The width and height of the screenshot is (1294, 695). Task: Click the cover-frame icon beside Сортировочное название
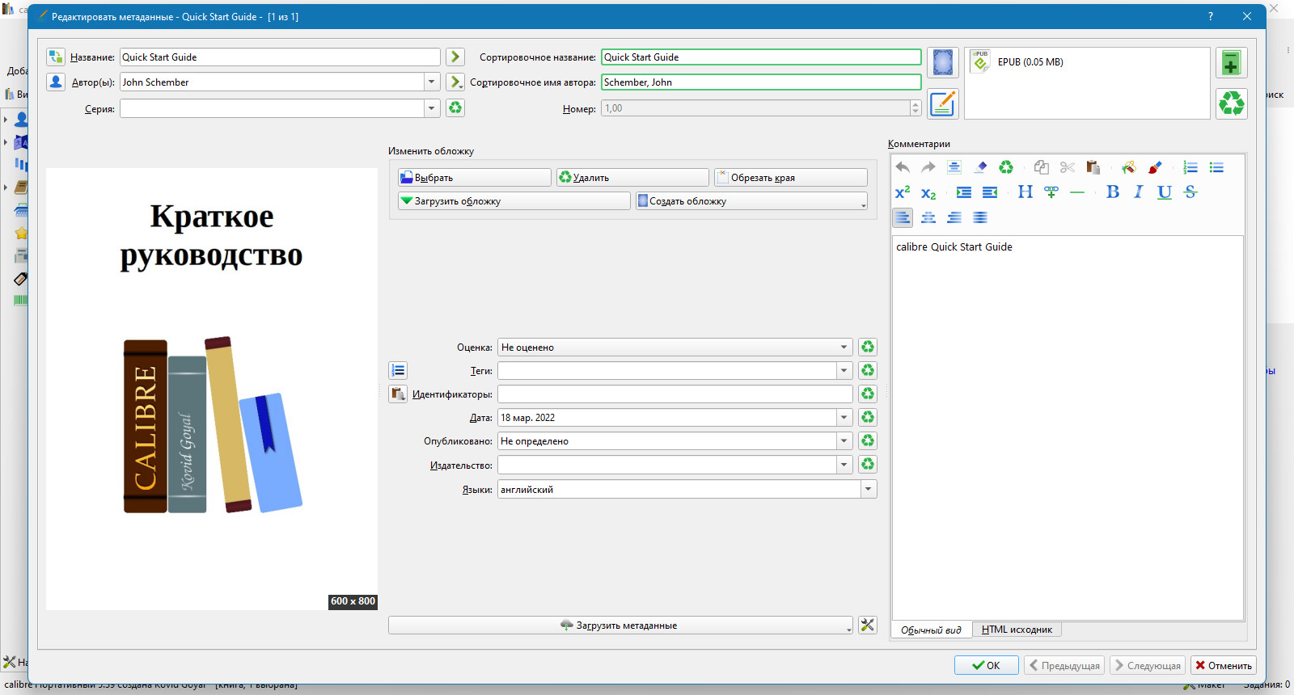pyautogui.click(x=943, y=62)
